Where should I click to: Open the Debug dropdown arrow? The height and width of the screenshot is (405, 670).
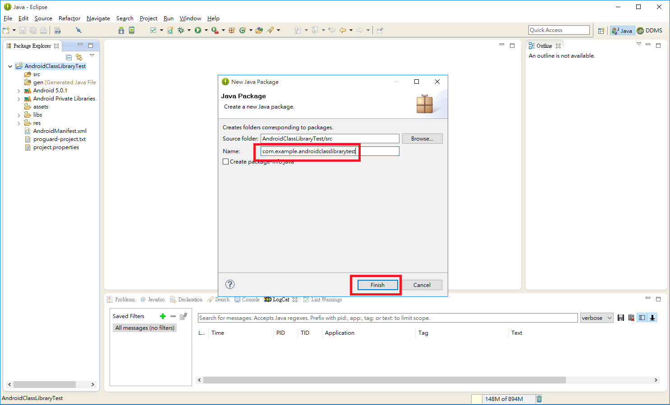(189, 30)
